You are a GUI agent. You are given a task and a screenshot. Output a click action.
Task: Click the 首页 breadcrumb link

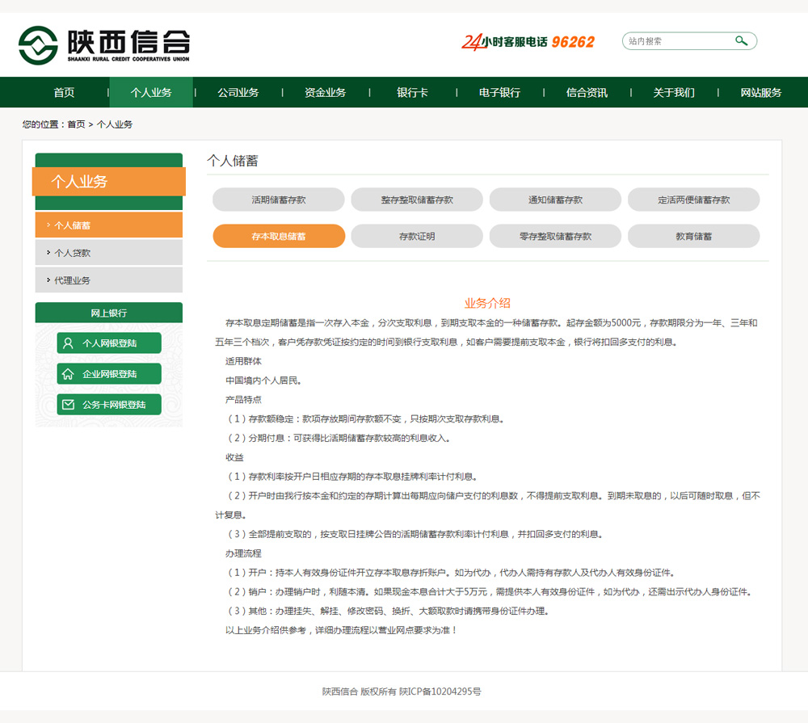click(76, 124)
